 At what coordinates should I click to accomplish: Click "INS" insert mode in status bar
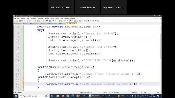tap(158, 93)
